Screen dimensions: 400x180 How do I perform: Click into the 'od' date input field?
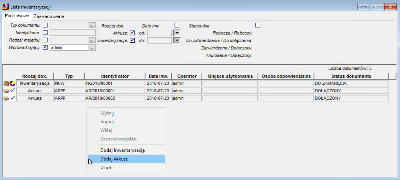click(159, 33)
